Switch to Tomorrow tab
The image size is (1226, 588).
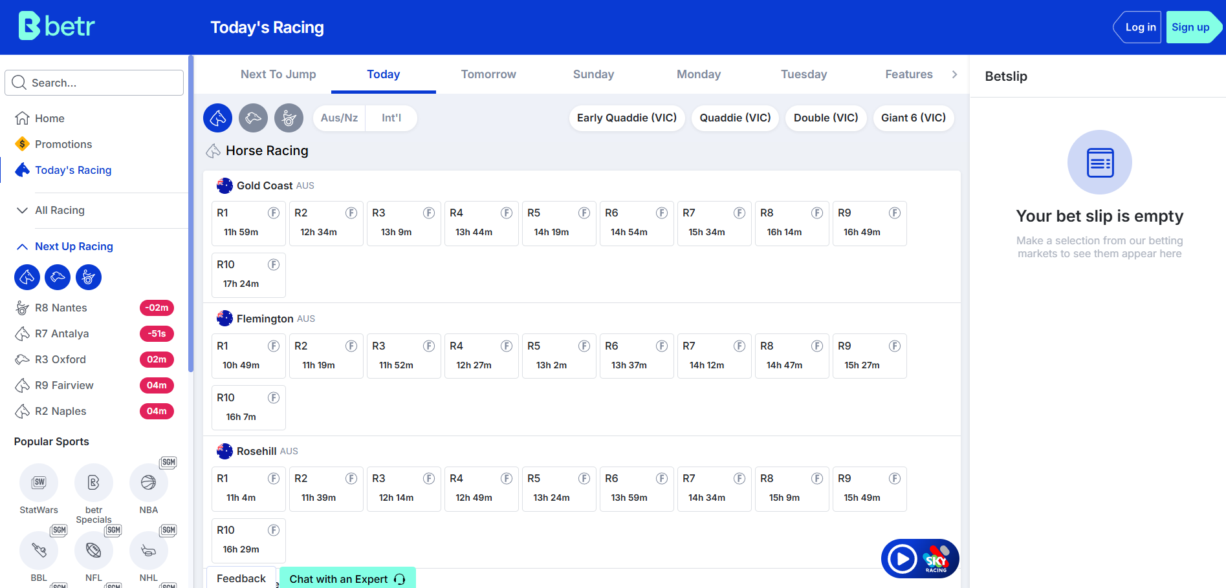tap(488, 74)
